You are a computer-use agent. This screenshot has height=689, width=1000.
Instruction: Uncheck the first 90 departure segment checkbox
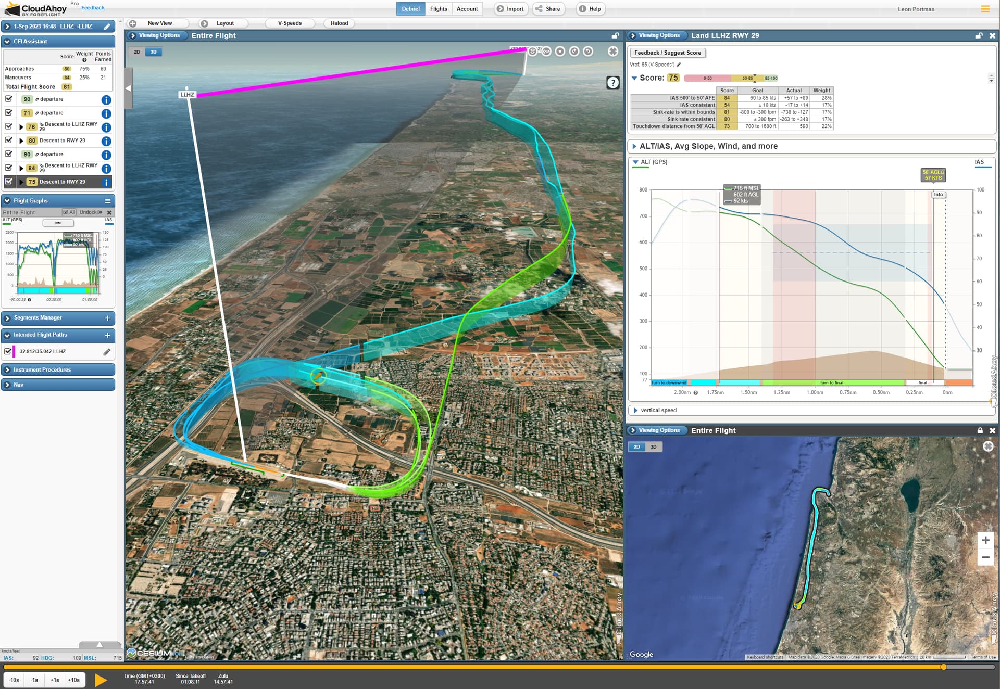(x=8, y=99)
